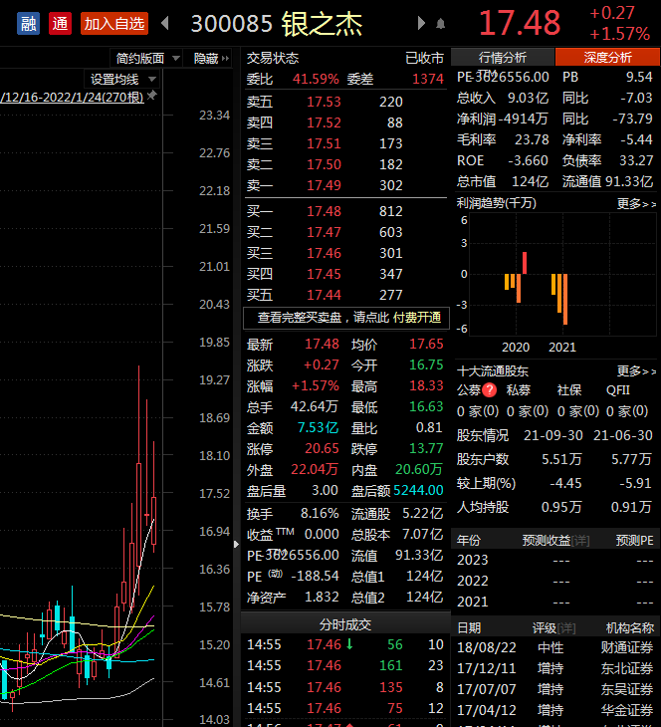Click the 卖二 price 17.50

pyautogui.click(x=324, y=164)
